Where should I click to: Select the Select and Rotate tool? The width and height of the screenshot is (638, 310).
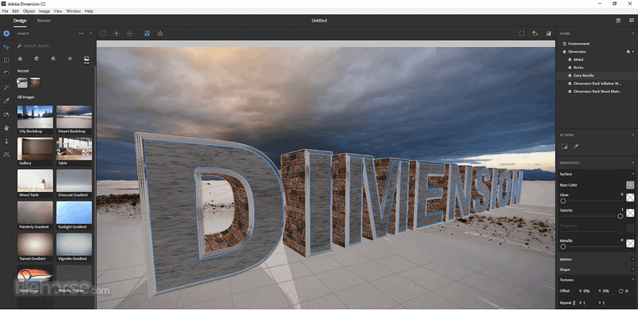pos(6,73)
